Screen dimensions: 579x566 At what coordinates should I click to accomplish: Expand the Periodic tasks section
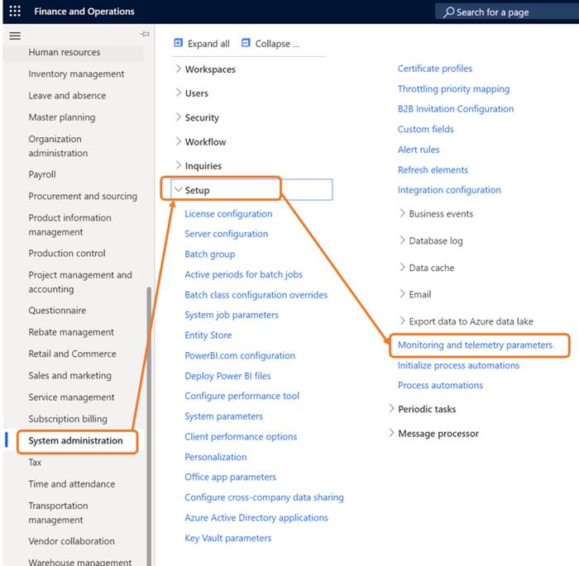[x=391, y=408]
